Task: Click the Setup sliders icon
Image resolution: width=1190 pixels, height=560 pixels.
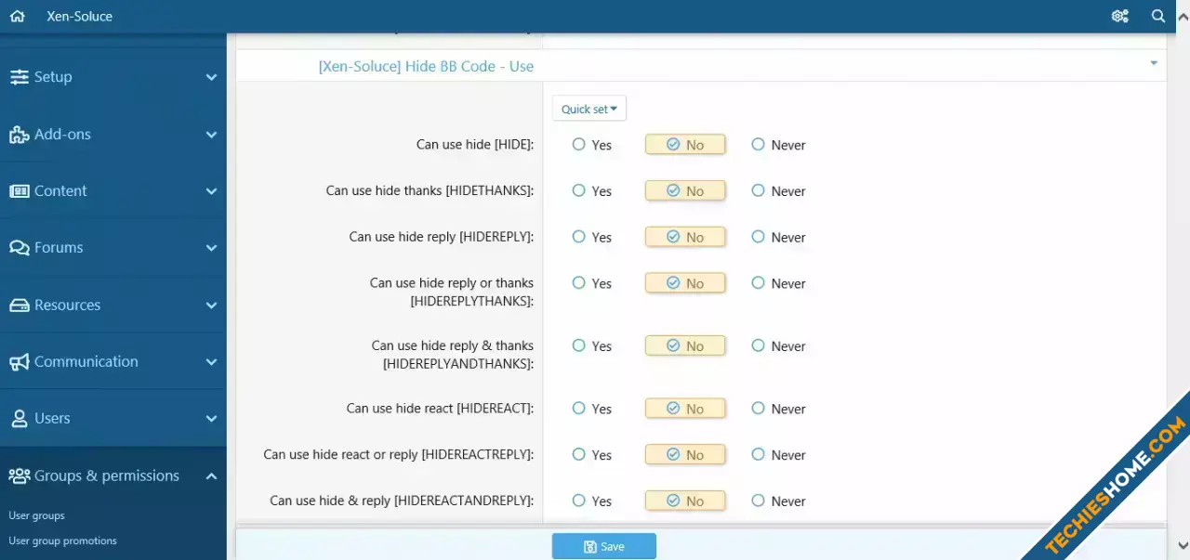Action: [19, 77]
